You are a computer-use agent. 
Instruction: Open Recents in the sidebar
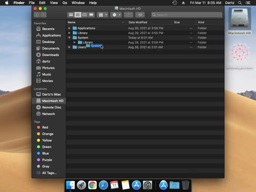pos(49,29)
